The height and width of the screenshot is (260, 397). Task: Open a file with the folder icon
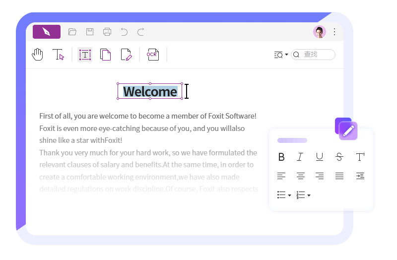click(x=72, y=32)
